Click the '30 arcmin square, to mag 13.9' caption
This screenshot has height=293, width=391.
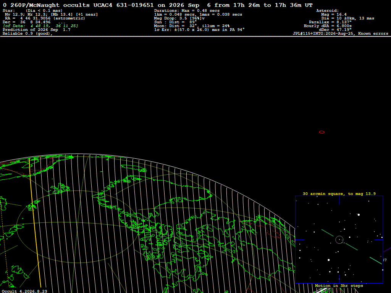click(x=339, y=193)
